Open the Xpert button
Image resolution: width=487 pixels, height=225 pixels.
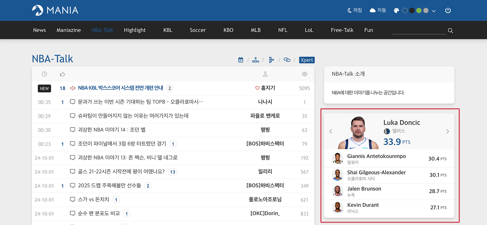click(307, 60)
